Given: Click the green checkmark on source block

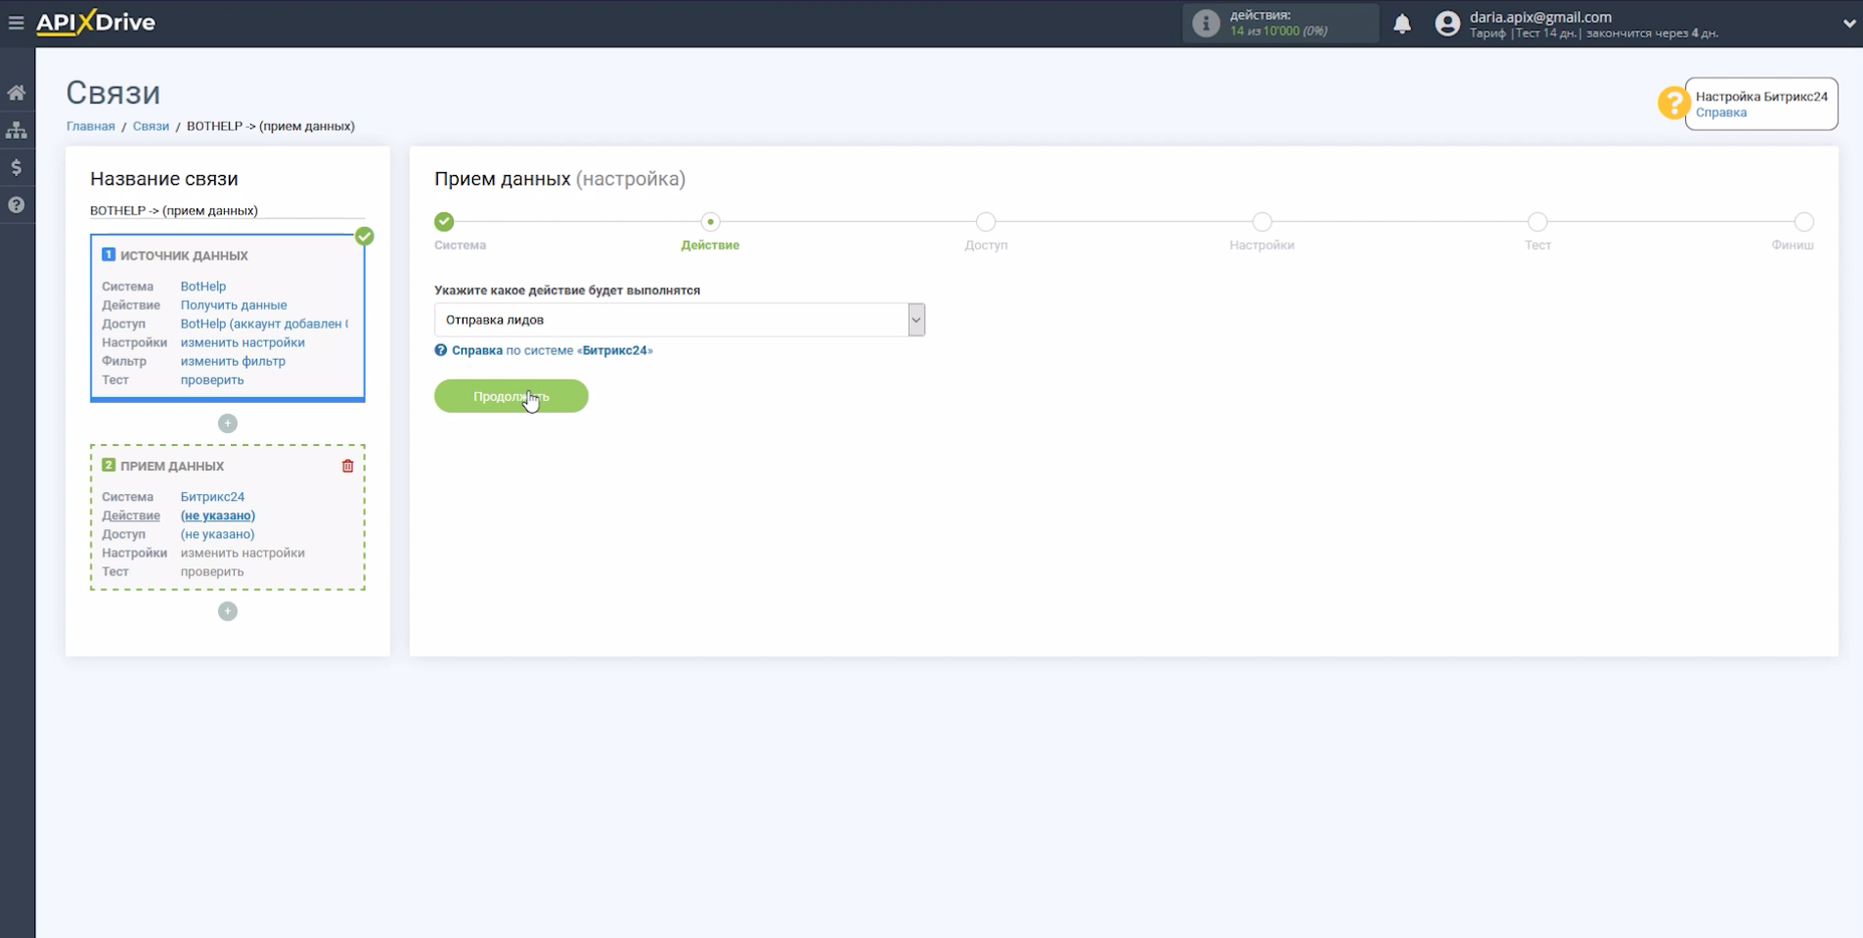Looking at the screenshot, I should pos(365,237).
